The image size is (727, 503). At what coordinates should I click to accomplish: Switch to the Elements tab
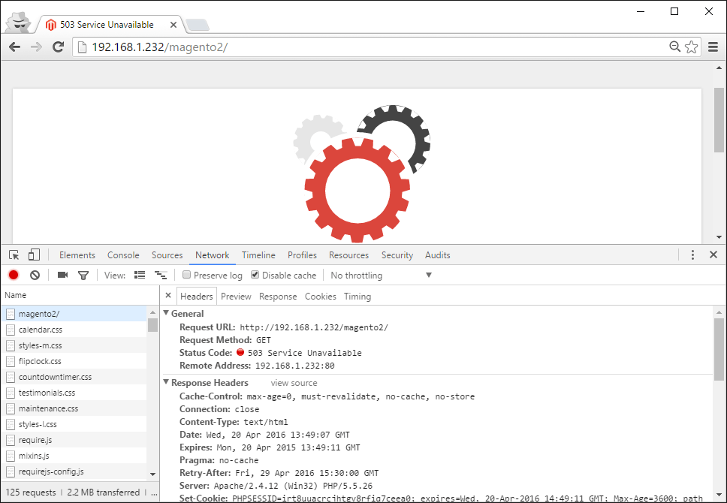click(77, 255)
